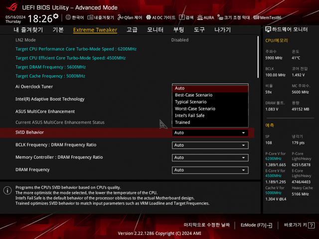The width and height of the screenshot is (319, 239).
Task: Select the Trained option in the list
Action: [x=210, y=122]
